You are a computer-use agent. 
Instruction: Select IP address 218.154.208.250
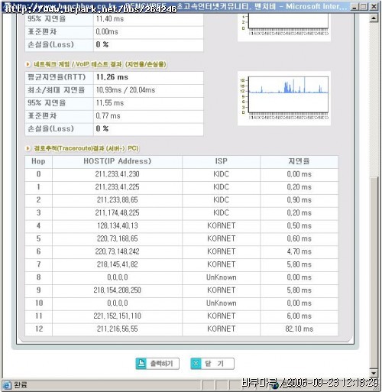pos(117,290)
